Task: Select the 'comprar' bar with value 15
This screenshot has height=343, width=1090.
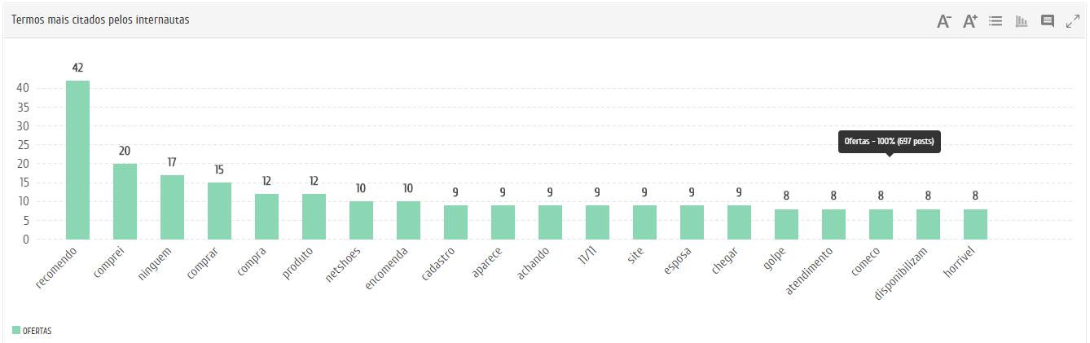Action: 219,211
